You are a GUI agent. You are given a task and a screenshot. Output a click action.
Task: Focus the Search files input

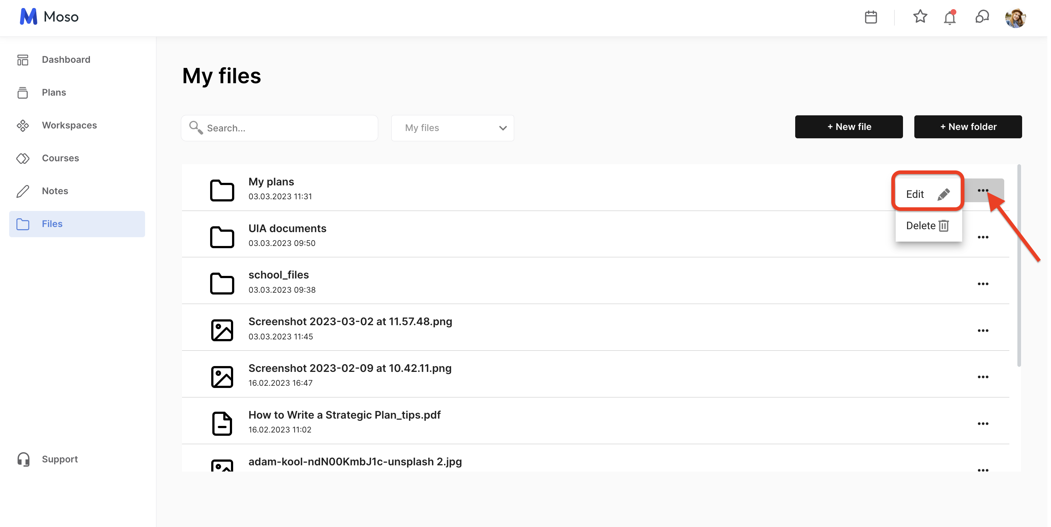tap(286, 128)
